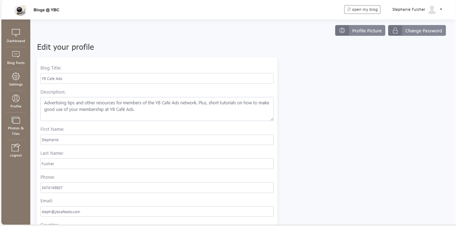
Task: Expand the user account dropdown caret
Action: pyautogui.click(x=441, y=9)
